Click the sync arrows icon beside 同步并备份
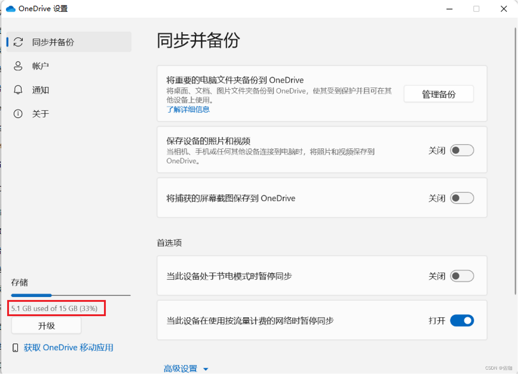This screenshot has width=518, height=374. (x=18, y=42)
